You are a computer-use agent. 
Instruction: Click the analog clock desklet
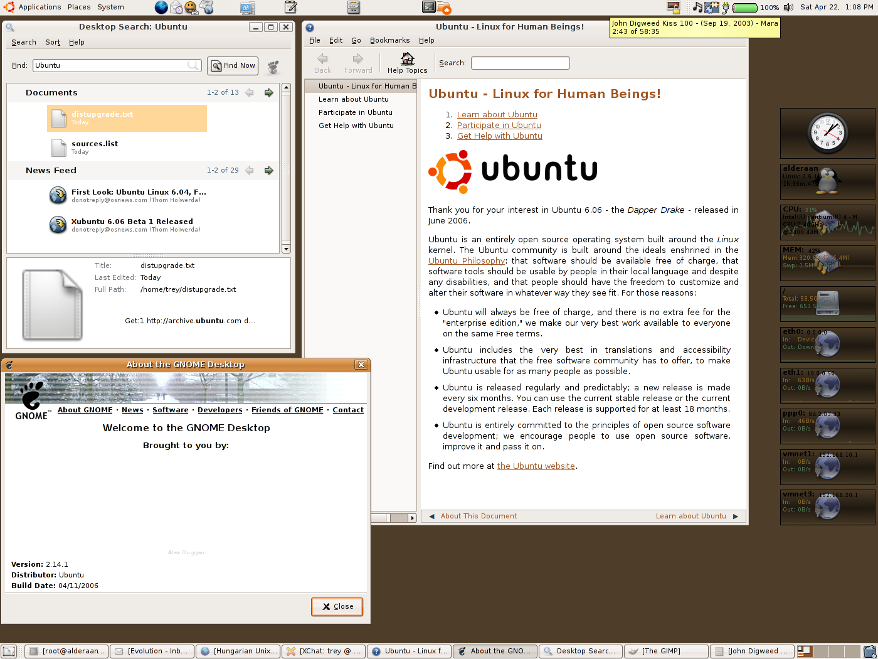[x=827, y=133]
